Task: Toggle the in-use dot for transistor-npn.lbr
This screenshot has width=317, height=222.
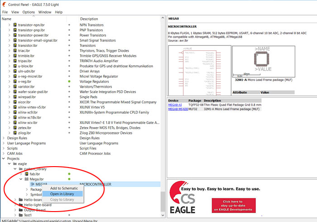Action: pyautogui.click(x=69, y=25)
